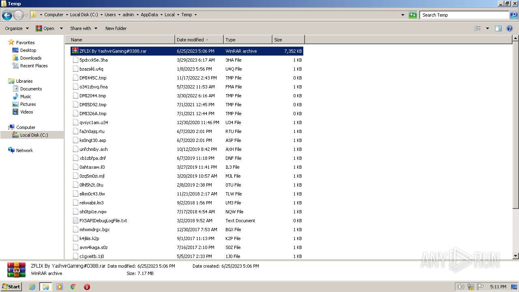Viewport: 519px width, 292px height.
Task: Expand Date modified column filter arrow
Action: (207, 40)
